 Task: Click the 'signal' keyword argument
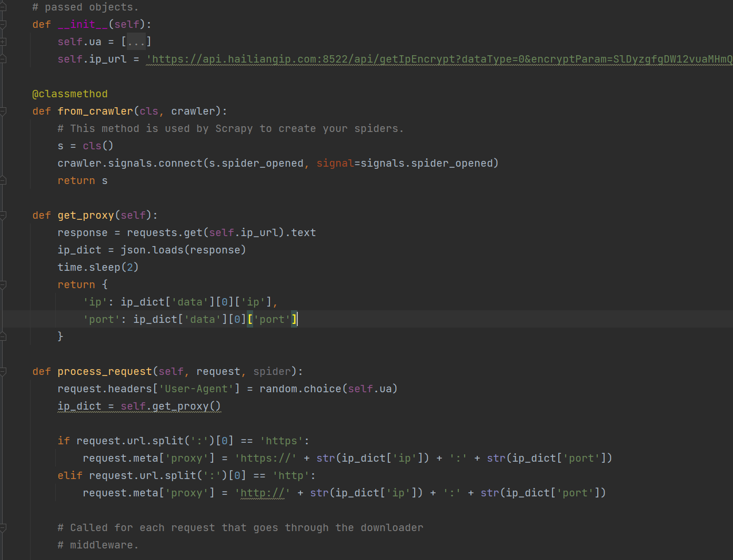335,163
